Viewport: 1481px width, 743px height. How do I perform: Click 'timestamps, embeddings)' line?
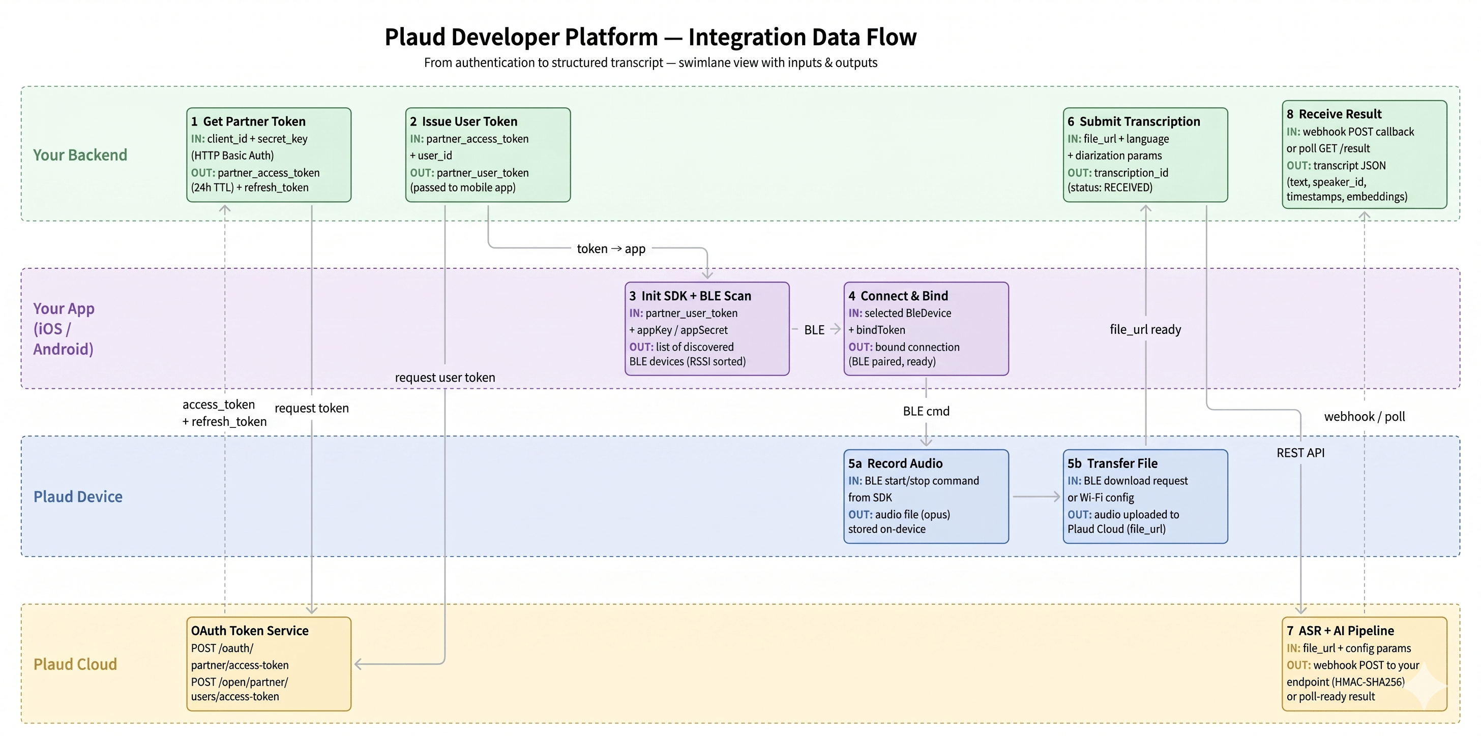(1346, 197)
